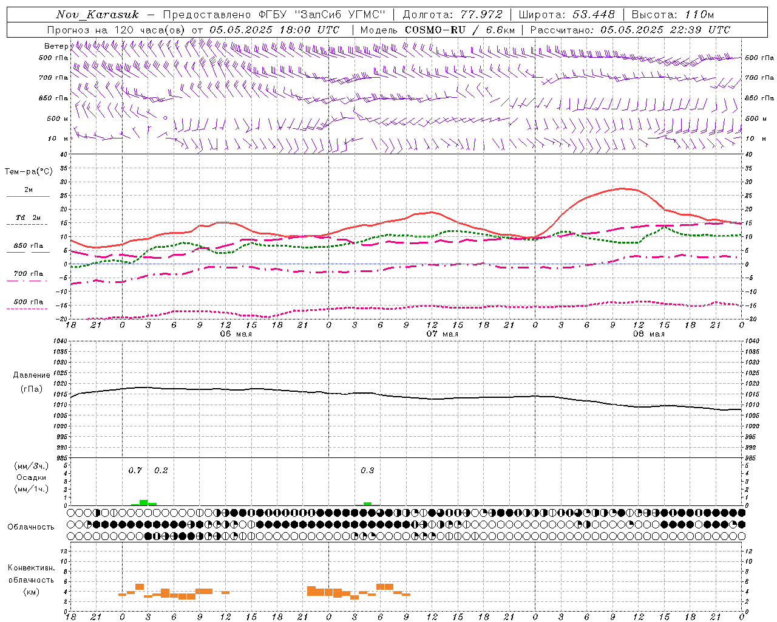Click the 700 гПа entry in temperature legend
The image size is (777, 622).
click(x=29, y=274)
